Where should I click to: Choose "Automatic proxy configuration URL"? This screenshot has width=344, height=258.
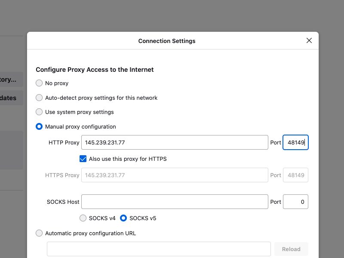(39, 233)
